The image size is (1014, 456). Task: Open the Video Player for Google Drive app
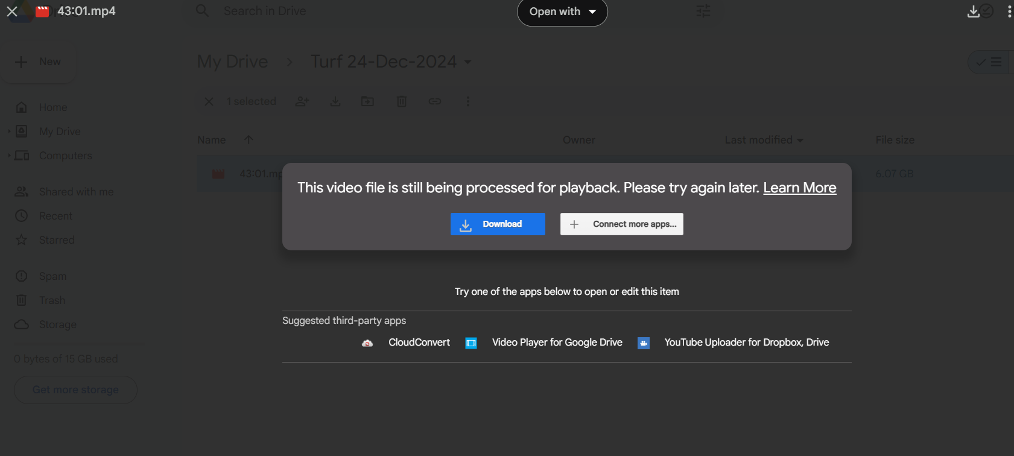click(557, 343)
